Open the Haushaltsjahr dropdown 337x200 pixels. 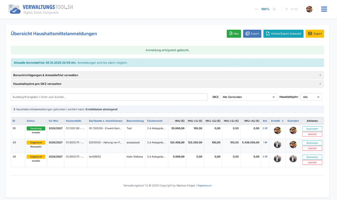[311, 97]
